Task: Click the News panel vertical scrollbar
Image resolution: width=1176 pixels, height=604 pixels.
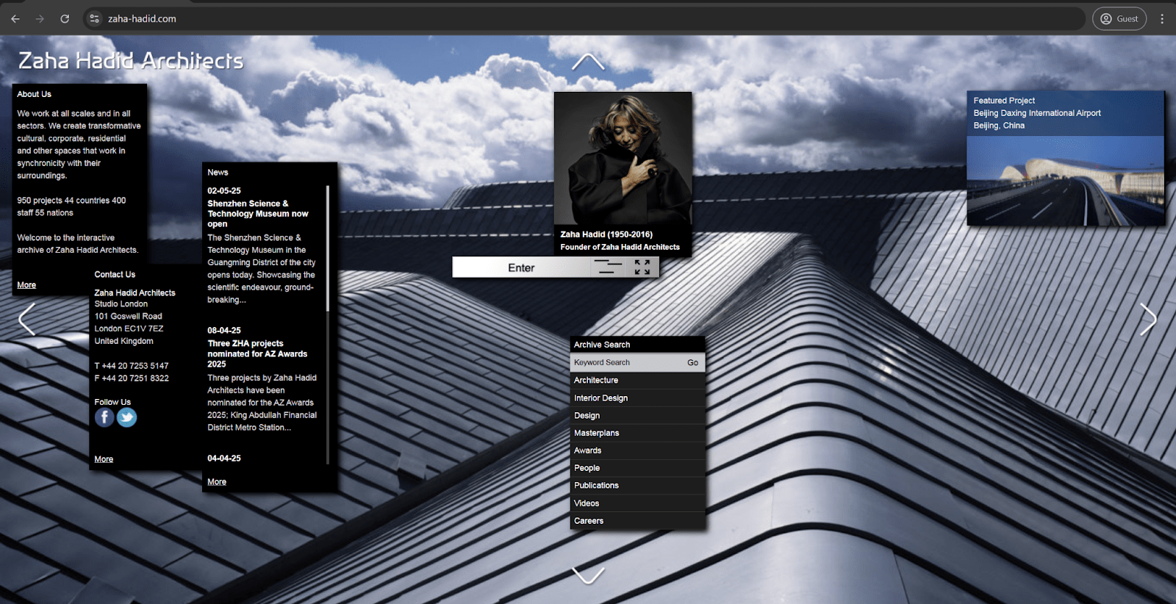Action: click(328, 324)
